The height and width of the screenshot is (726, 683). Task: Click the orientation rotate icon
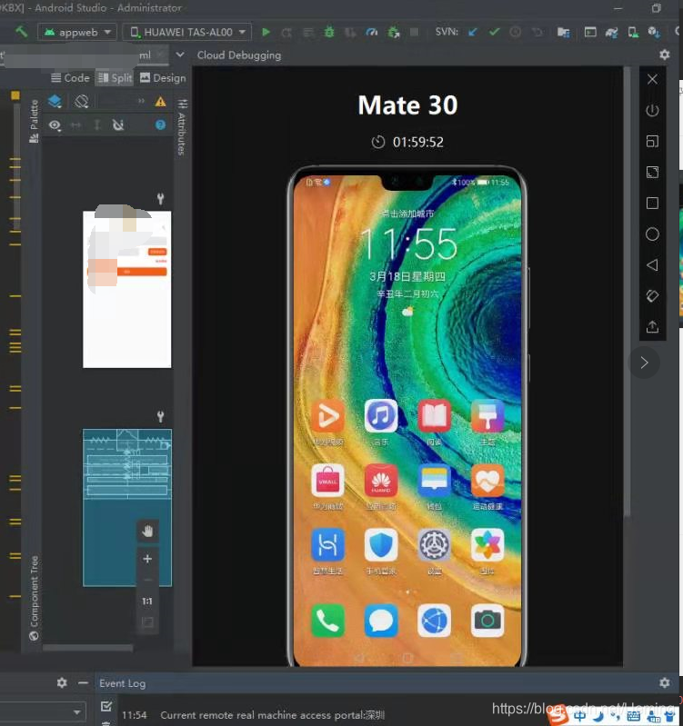pyautogui.click(x=82, y=101)
